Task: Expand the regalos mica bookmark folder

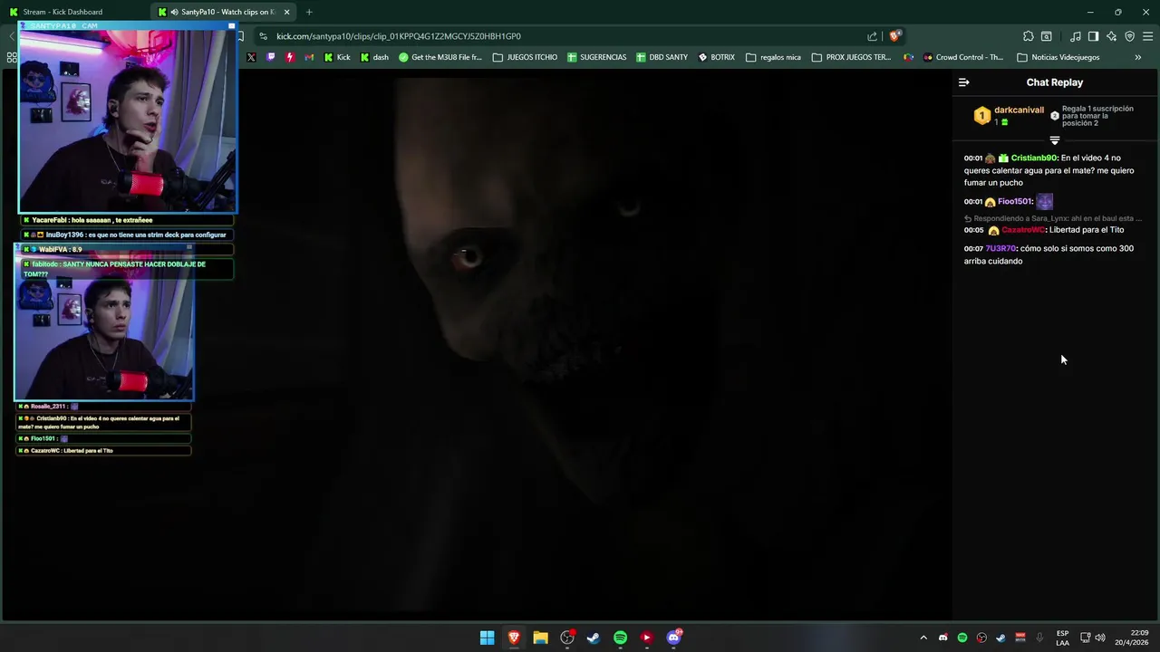Action: click(773, 57)
